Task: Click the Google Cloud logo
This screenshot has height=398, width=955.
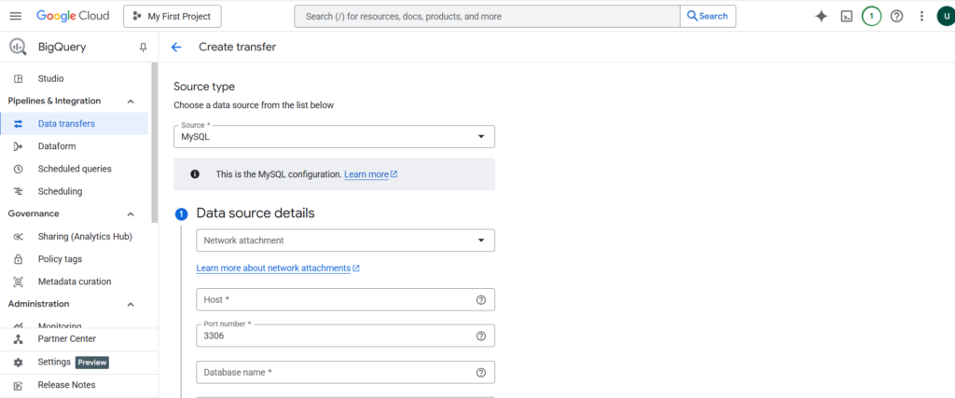Action: pos(73,17)
